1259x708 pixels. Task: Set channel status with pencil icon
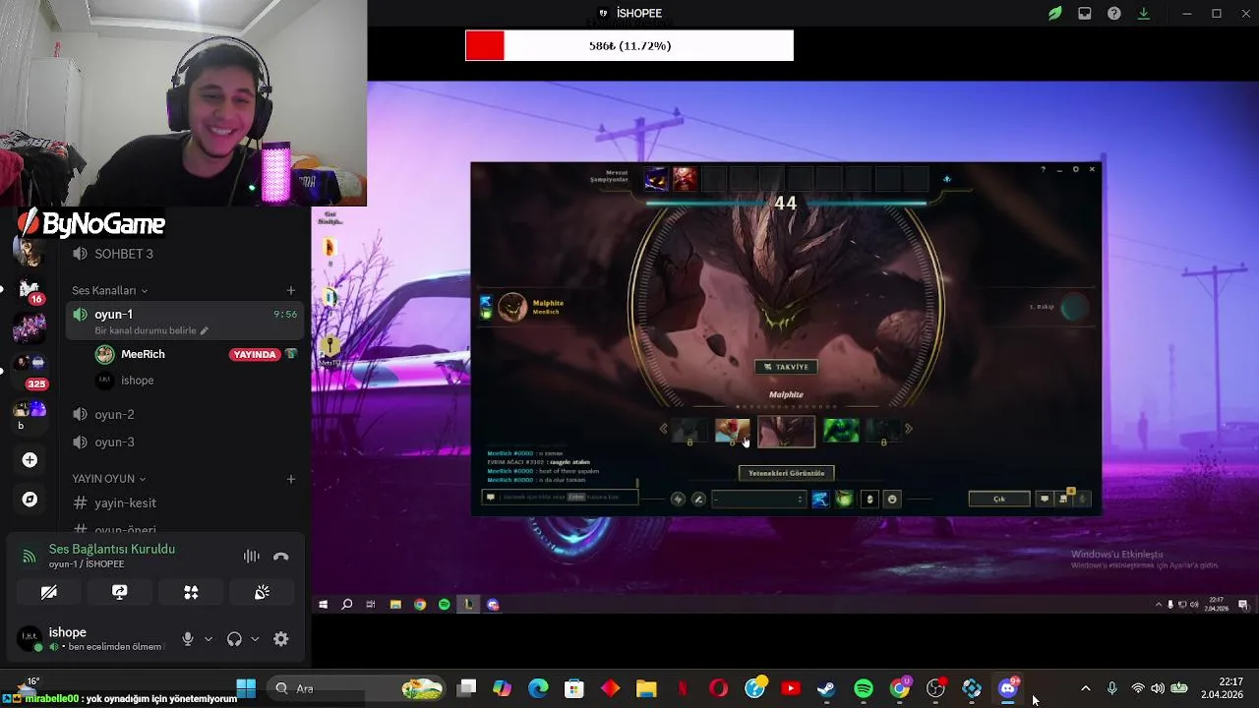pyautogui.click(x=205, y=330)
